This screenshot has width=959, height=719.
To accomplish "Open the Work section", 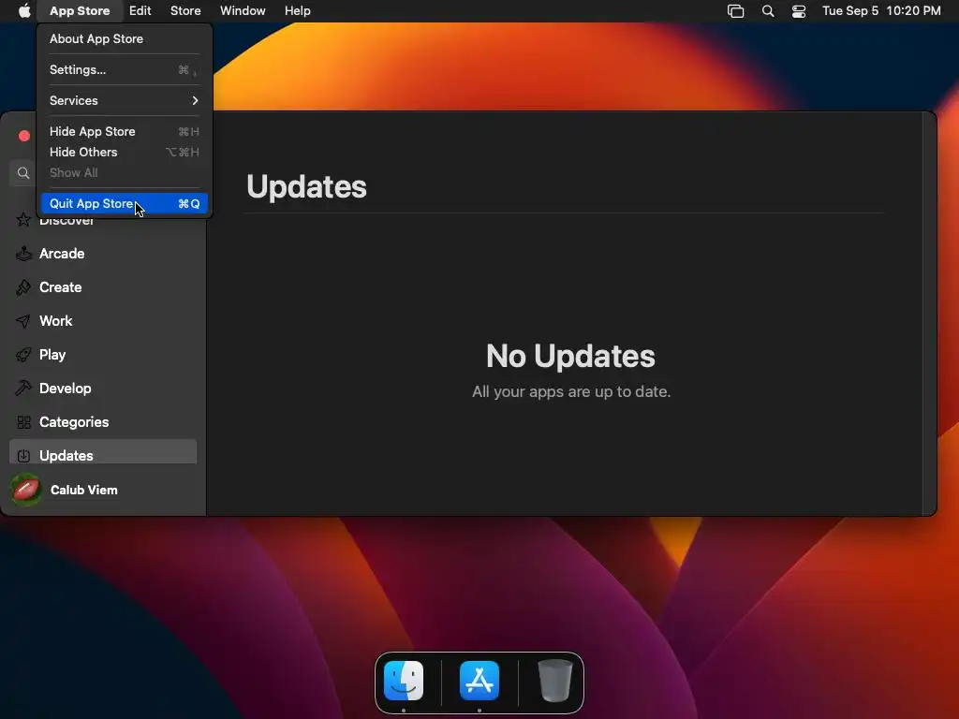I will [x=103, y=321].
